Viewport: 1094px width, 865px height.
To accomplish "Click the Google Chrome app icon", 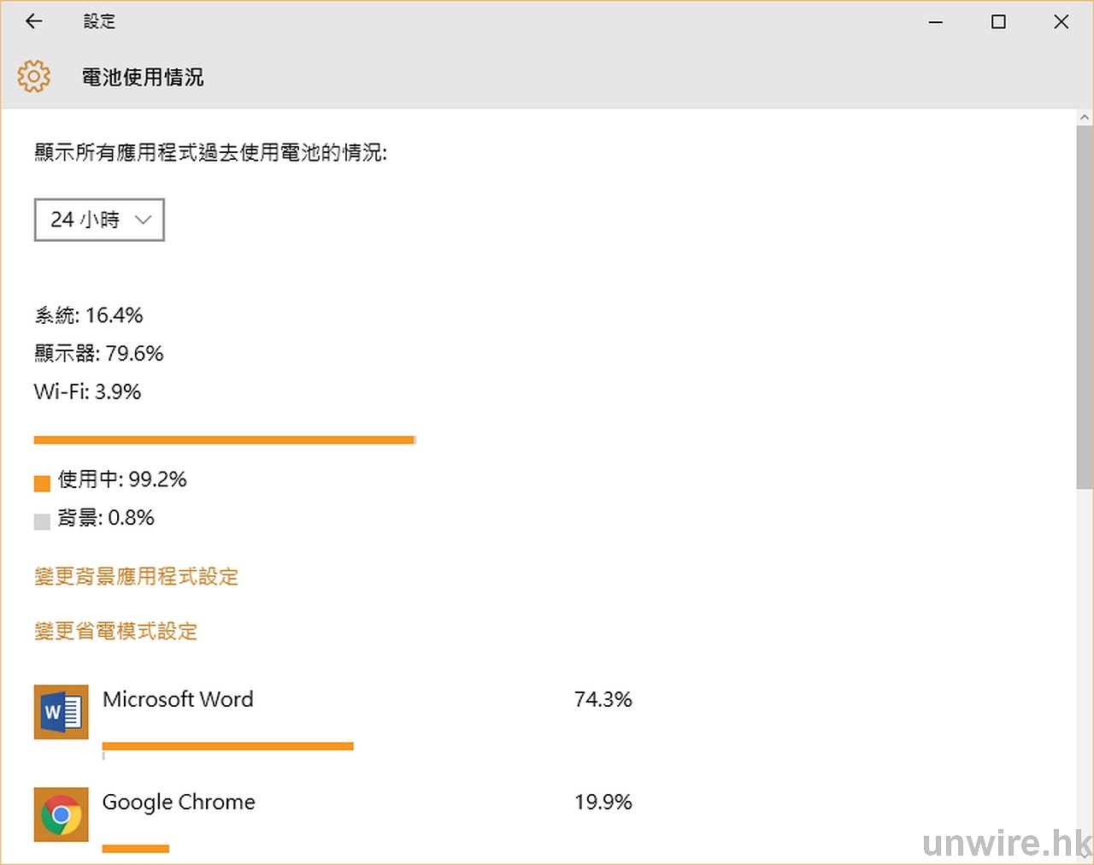I will [x=62, y=815].
